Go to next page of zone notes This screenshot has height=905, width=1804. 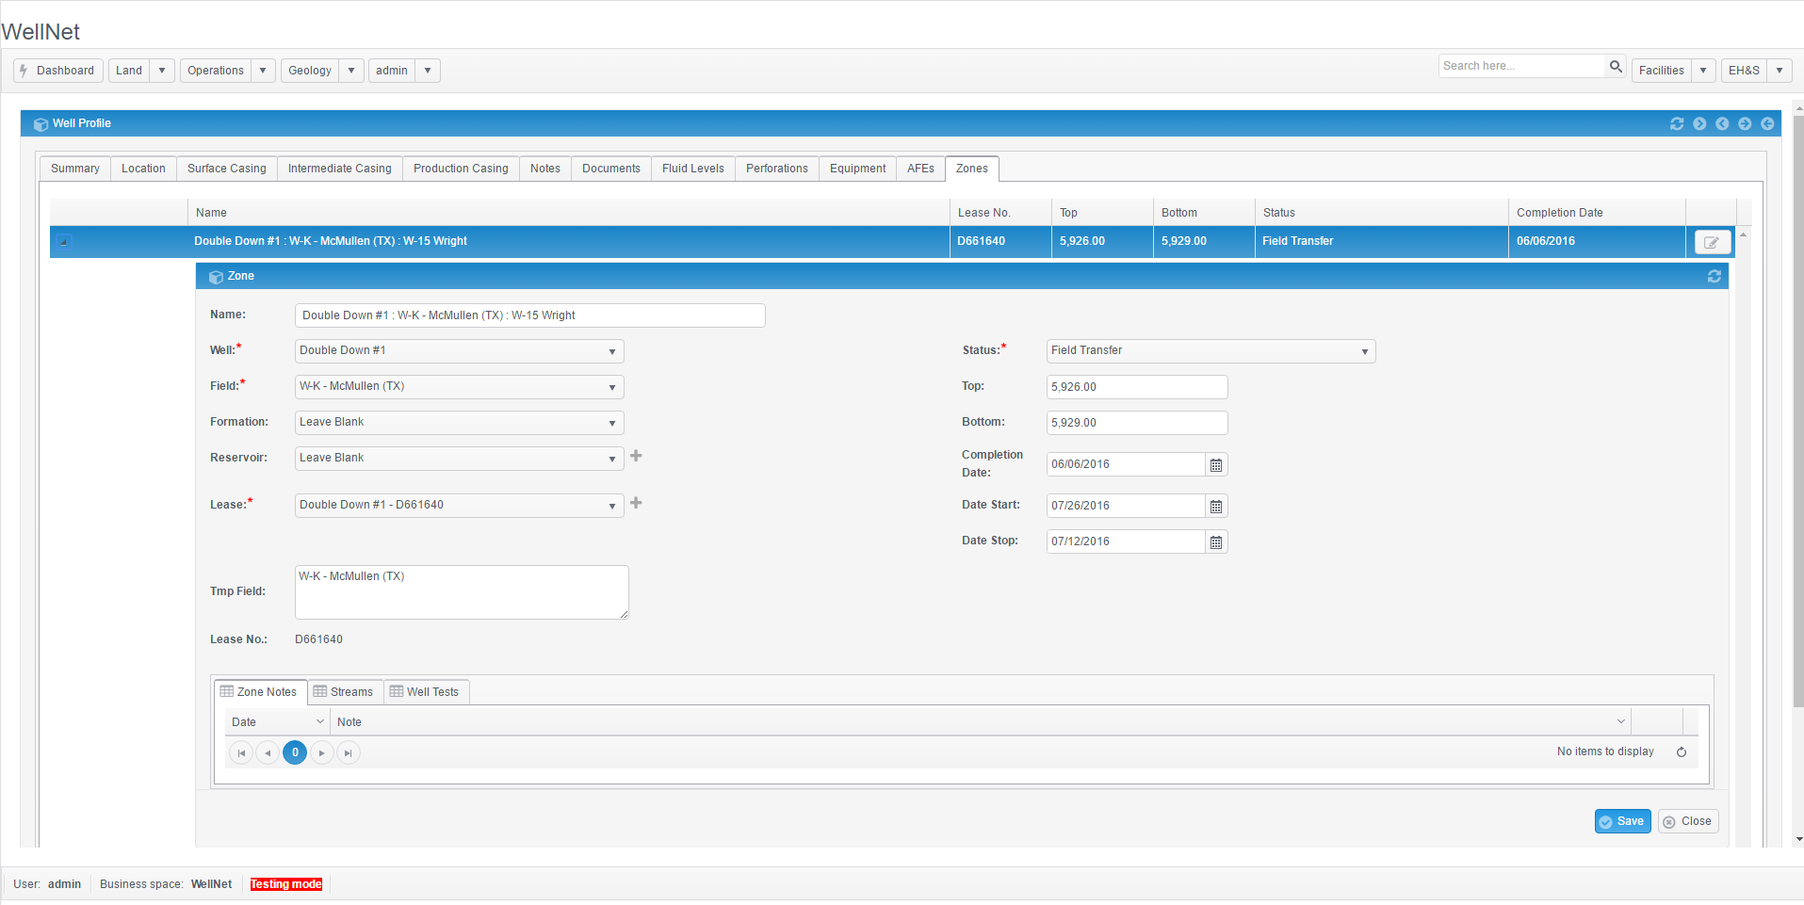322,752
